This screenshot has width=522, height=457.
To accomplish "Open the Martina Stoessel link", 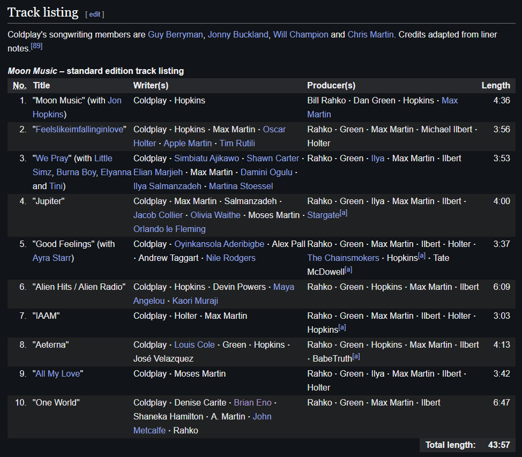I will click(x=241, y=186).
